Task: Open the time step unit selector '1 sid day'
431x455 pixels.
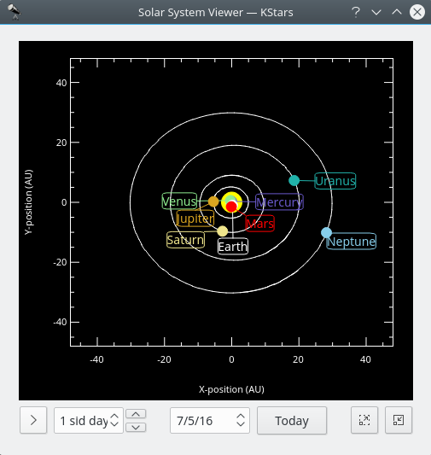Action: 89,421
